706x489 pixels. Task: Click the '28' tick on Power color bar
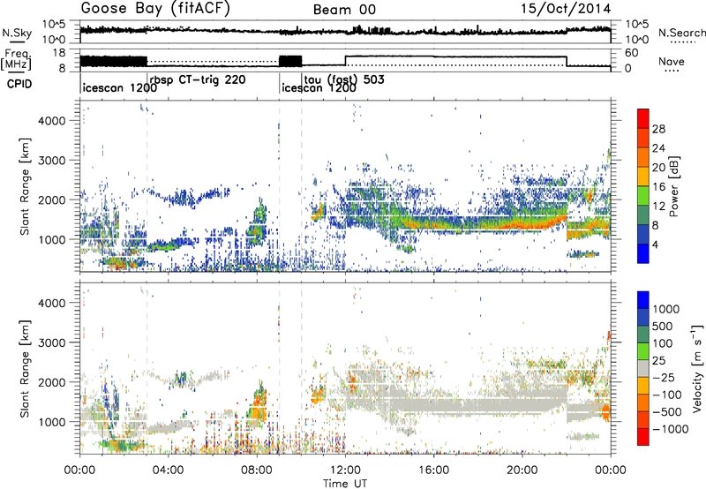(658, 129)
